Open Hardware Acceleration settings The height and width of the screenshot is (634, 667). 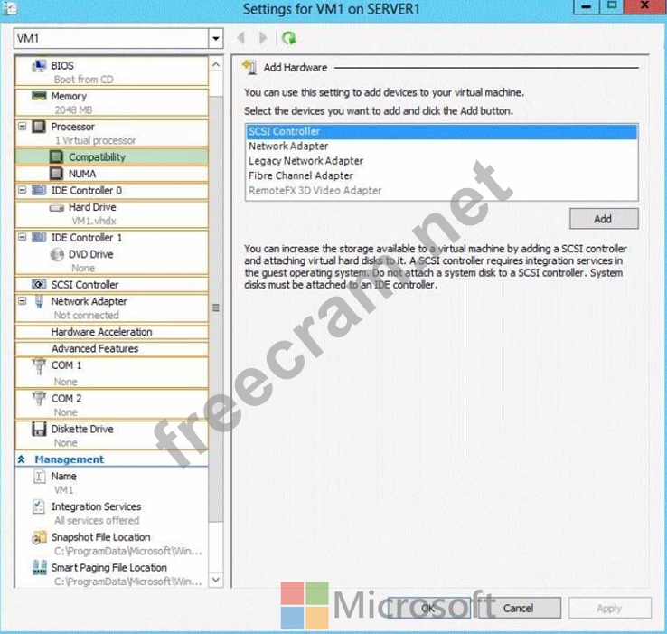112,332
